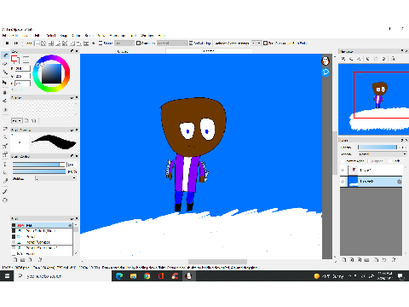Click the blue circular icon beside the canvas

(325, 72)
